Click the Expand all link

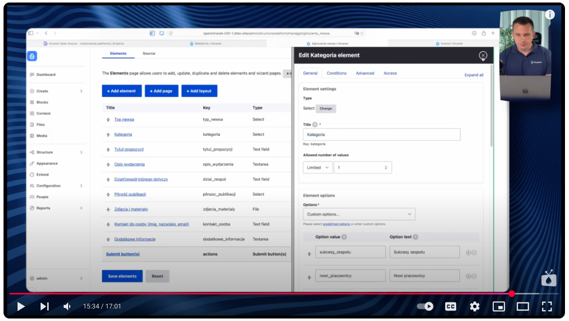(x=474, y=75)
